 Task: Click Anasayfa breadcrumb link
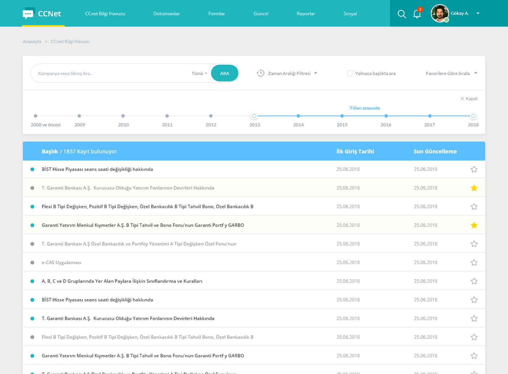[x=32, y=41]
